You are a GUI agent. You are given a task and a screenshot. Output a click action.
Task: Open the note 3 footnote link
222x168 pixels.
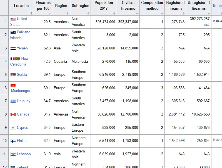tap(217, 140)
